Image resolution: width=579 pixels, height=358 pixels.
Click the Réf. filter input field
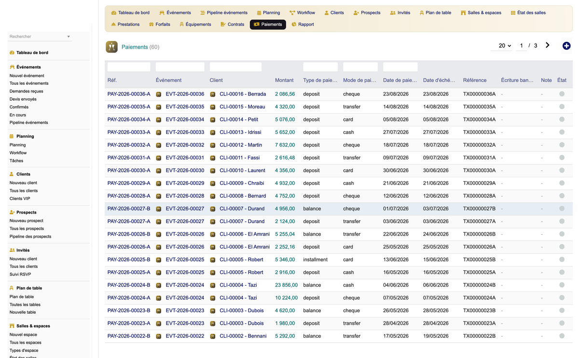pyautogui.click(x=129, y=67)
